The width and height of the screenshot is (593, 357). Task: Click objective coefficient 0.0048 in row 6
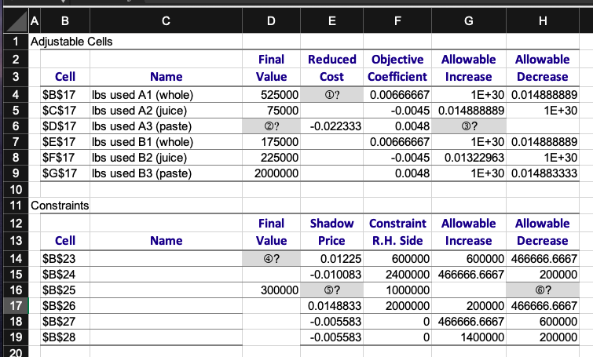tap(397, 126)
